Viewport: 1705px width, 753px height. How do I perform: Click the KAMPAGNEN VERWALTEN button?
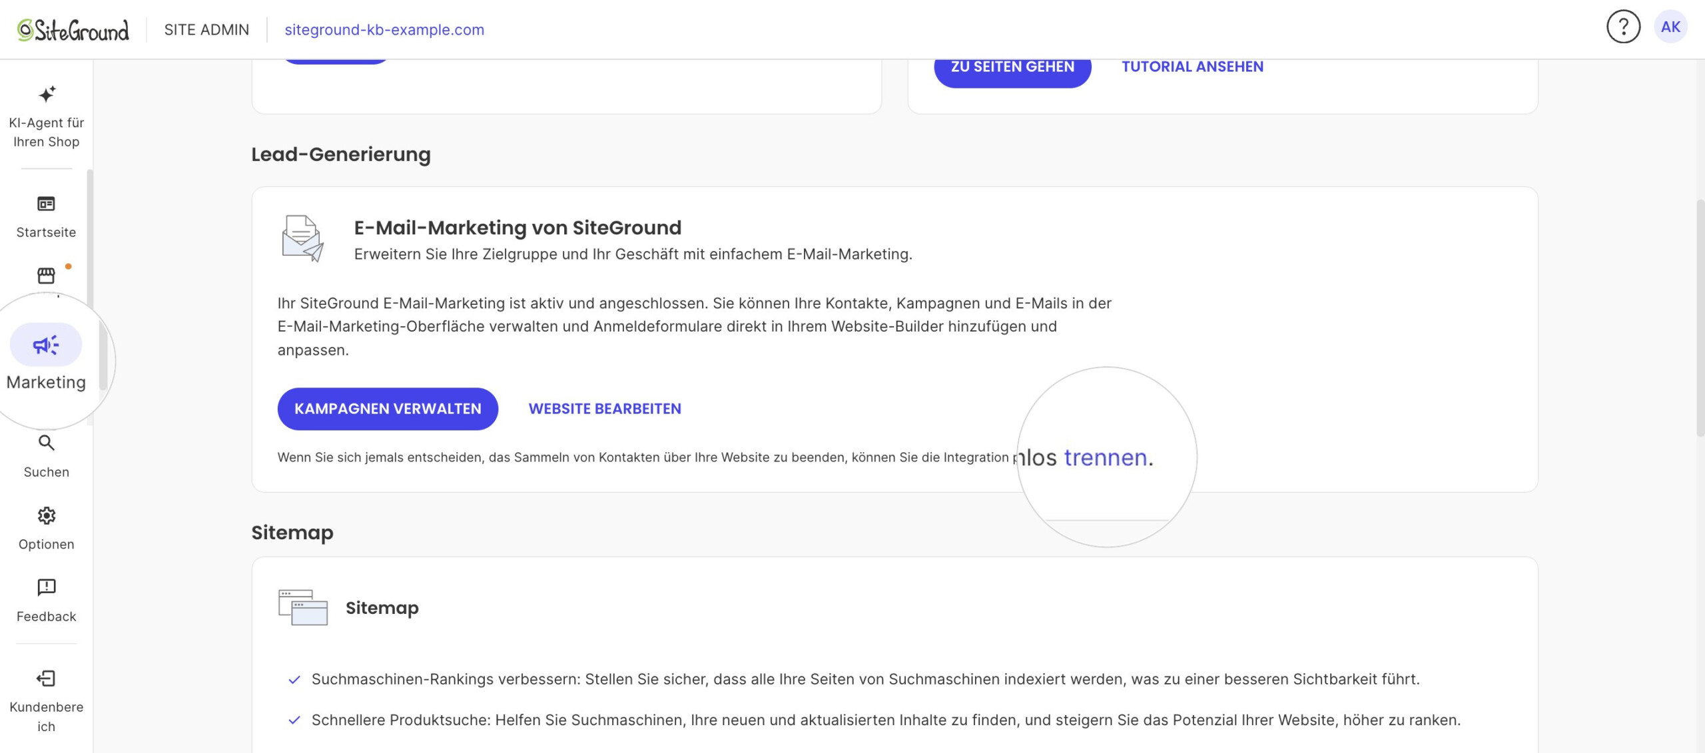(388, 409)
